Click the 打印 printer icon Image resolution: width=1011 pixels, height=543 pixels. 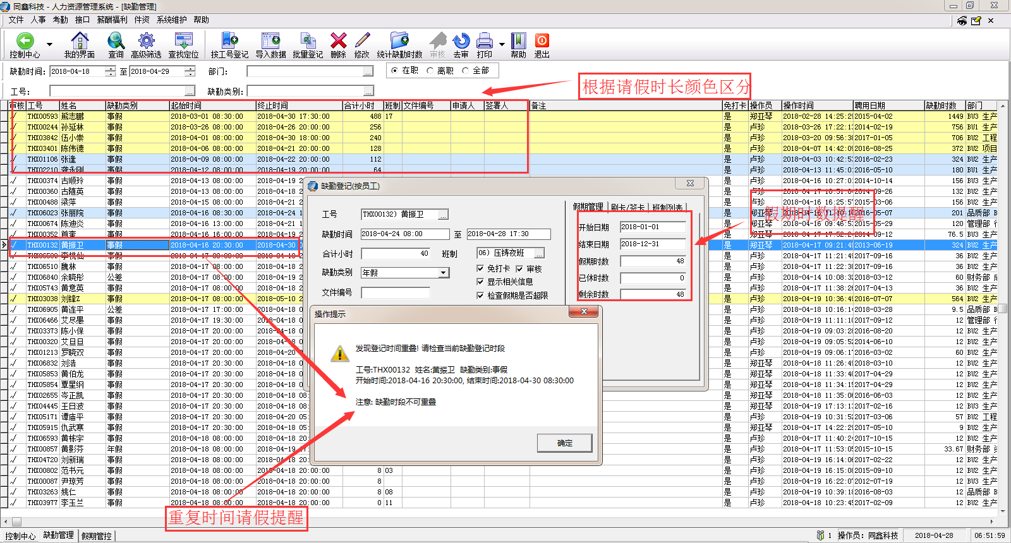point(485,45)
